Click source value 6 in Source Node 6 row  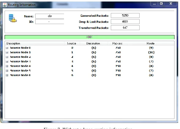72,75
